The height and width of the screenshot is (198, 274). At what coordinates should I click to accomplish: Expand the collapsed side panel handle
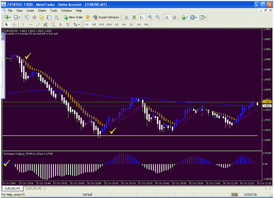coord(2,37)
